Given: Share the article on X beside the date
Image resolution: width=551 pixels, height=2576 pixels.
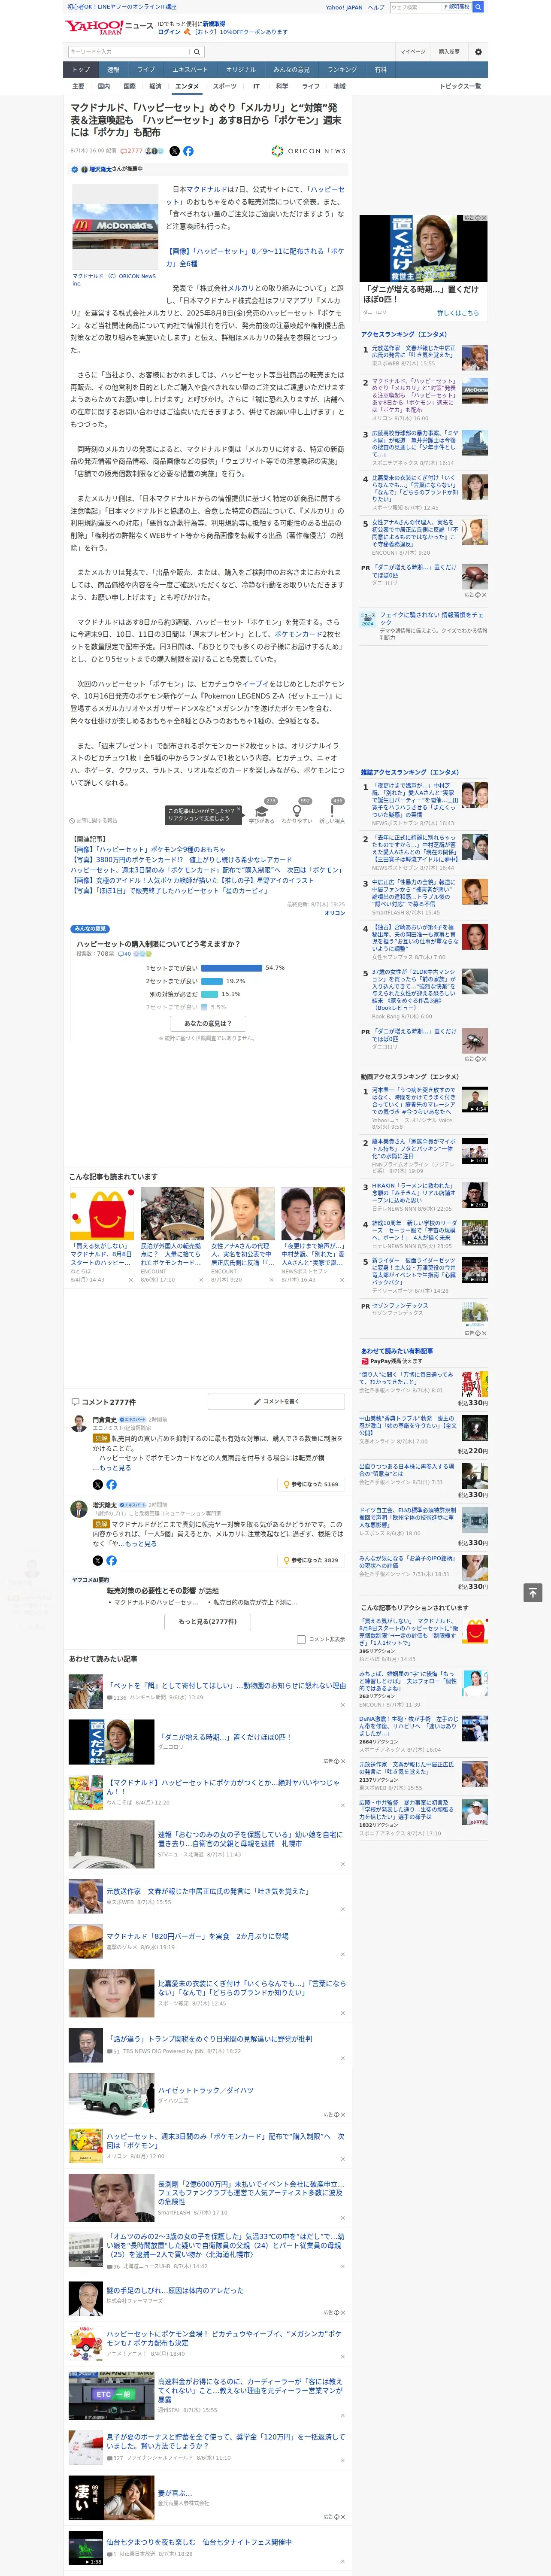Looking at the screenshot, I should tap(175, 151).
